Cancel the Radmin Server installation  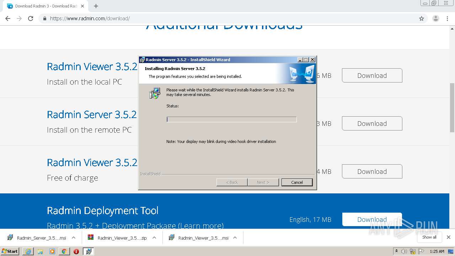pyautogui.click(x=297, y=182)
